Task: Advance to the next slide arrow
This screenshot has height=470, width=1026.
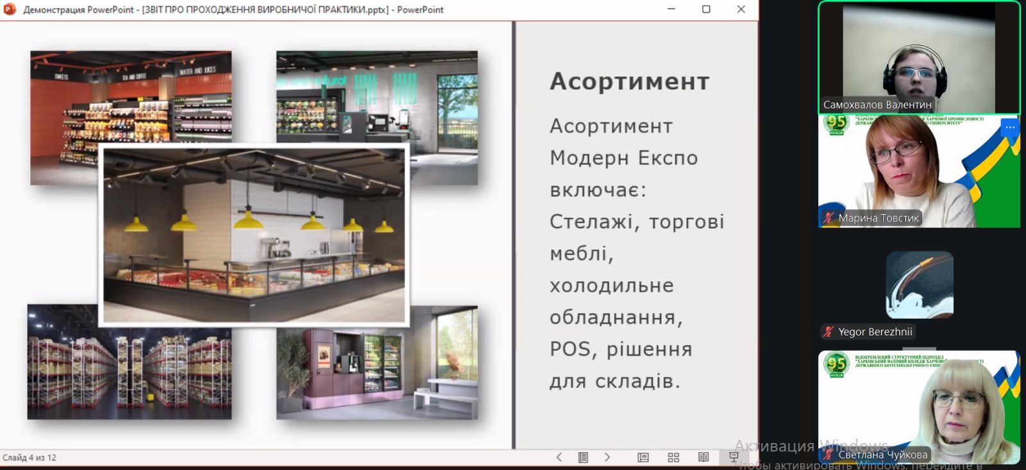Action: [607, 457]
